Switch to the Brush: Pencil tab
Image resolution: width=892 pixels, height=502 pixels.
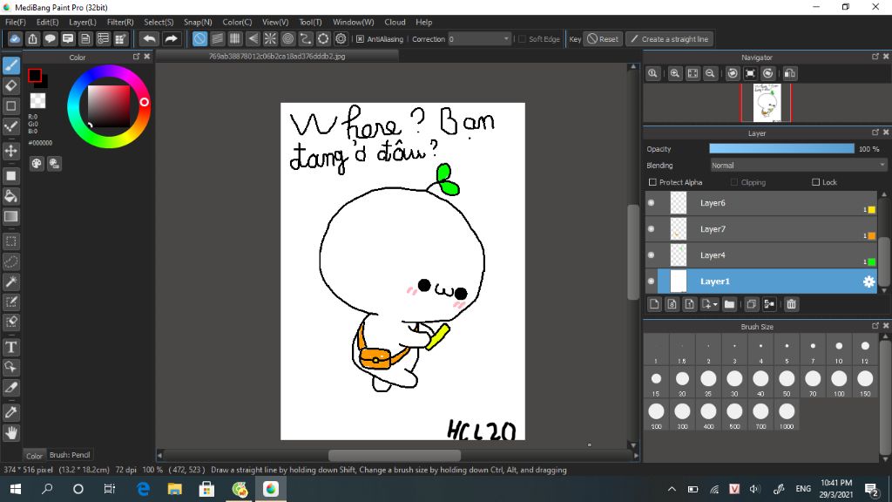tap(70, 455)
